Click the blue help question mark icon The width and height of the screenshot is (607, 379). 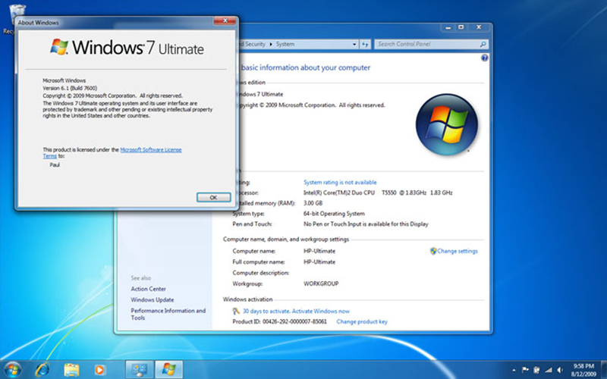coord(484,58)
